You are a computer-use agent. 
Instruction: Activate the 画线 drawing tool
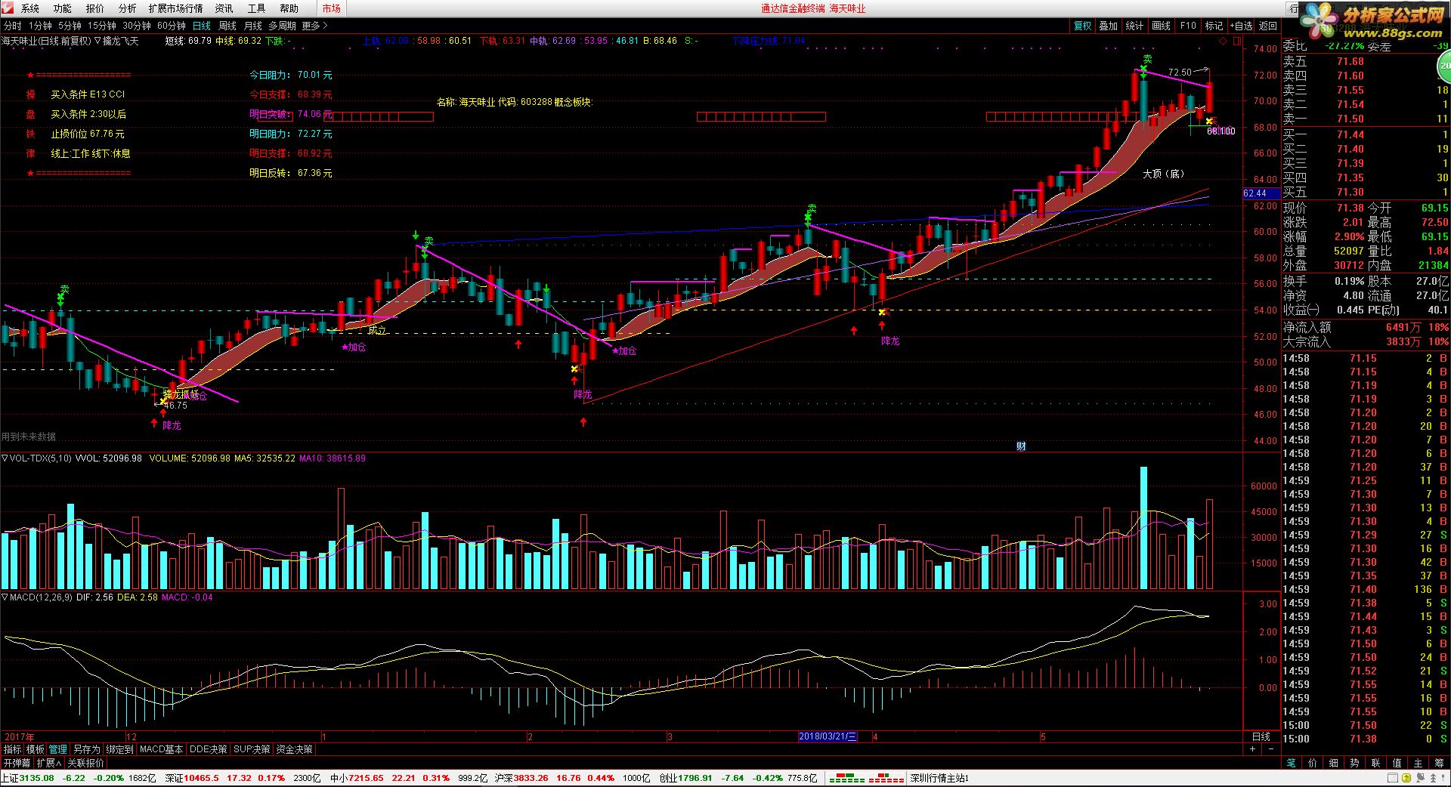[1161, 26]
